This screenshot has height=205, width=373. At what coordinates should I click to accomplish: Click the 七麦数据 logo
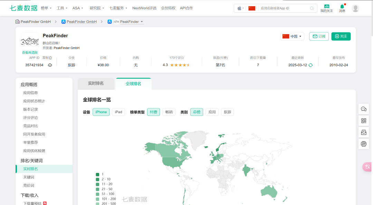[x=23, y=8]
